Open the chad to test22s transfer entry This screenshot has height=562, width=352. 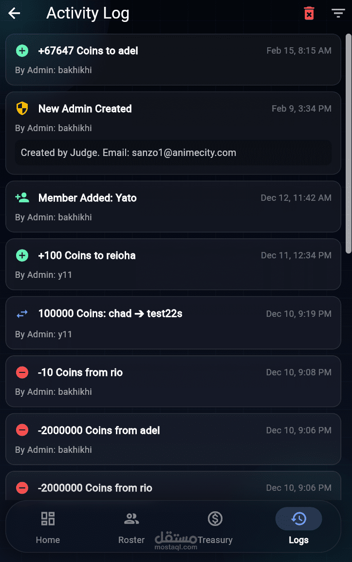(x=173, y=323)
